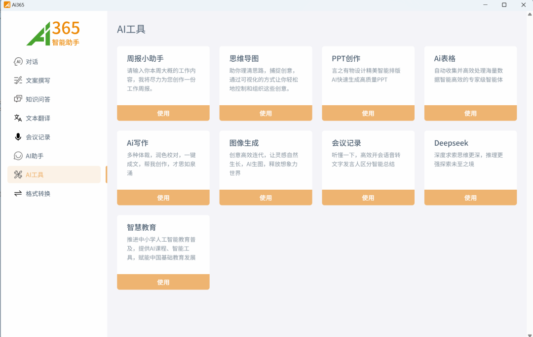Open 思维导图 with its 使用 button
Image resolution: width=533 pixels, height=337 pixels.
(x=266, y=113)
